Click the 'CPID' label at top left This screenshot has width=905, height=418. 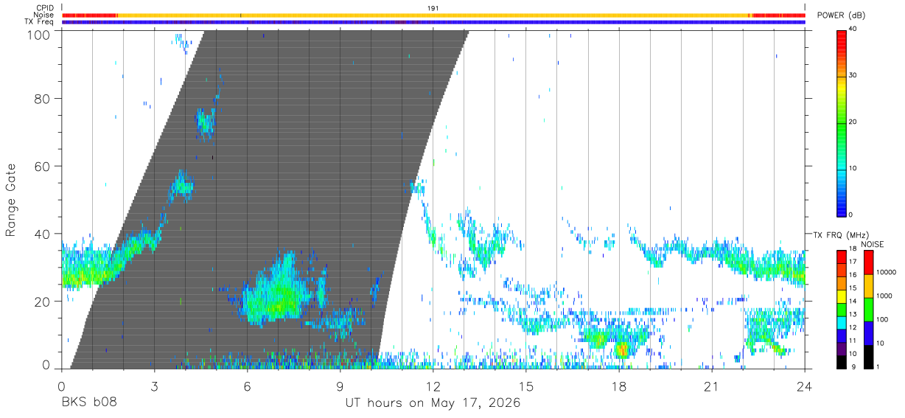click(x=45, y=8)
